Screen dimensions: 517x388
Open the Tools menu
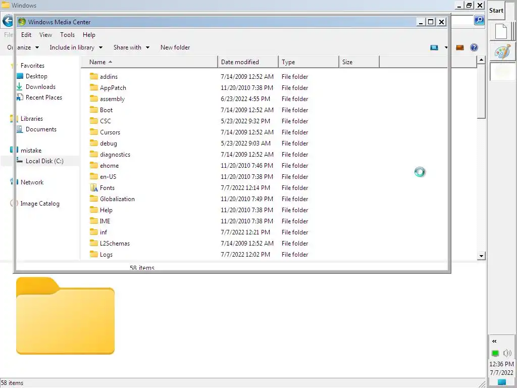click(67, 35)
